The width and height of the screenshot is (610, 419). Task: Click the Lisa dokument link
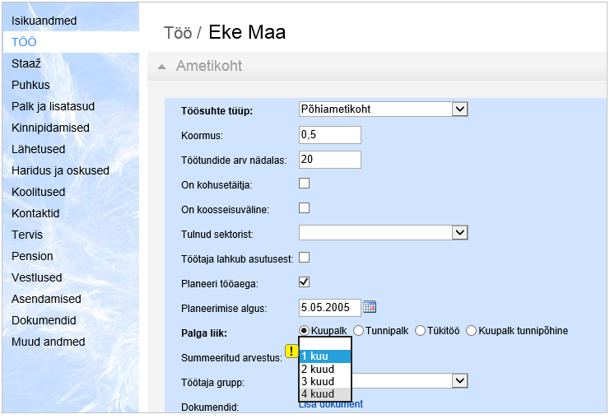[x=330, y=404]
